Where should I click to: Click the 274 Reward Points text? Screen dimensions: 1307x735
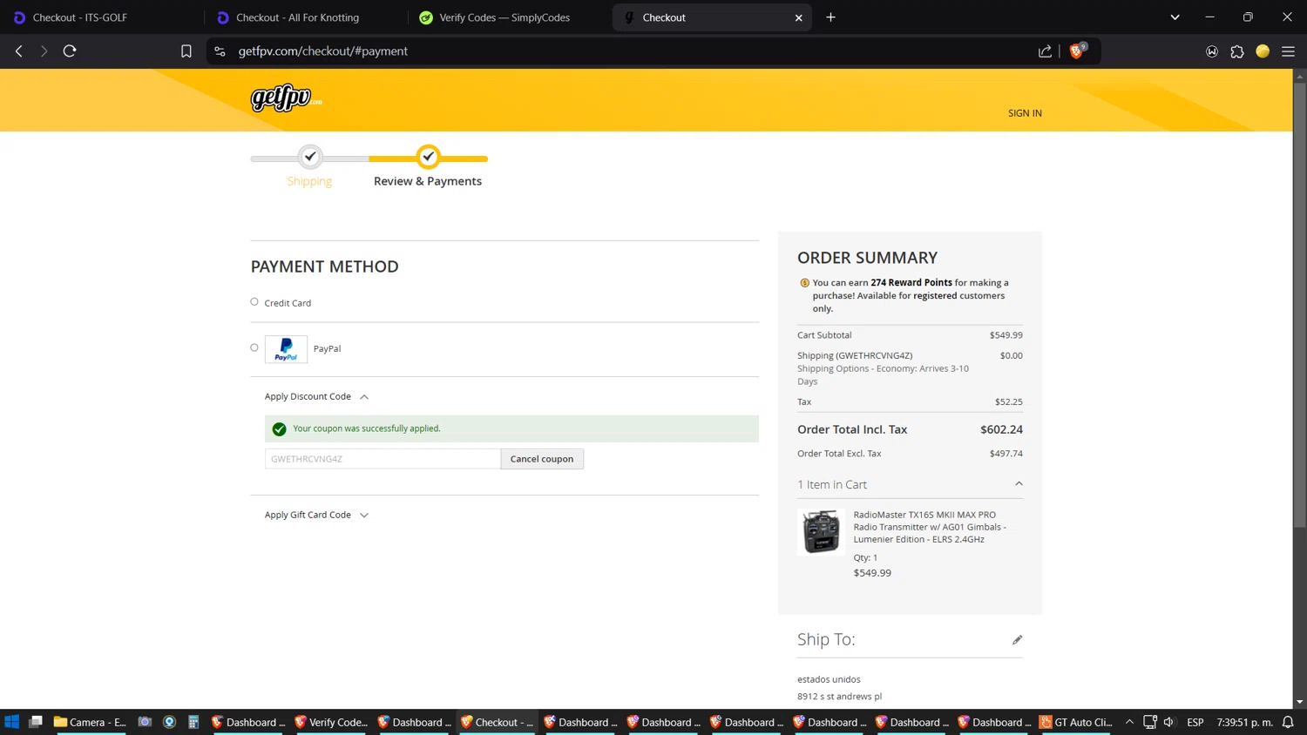911,282
